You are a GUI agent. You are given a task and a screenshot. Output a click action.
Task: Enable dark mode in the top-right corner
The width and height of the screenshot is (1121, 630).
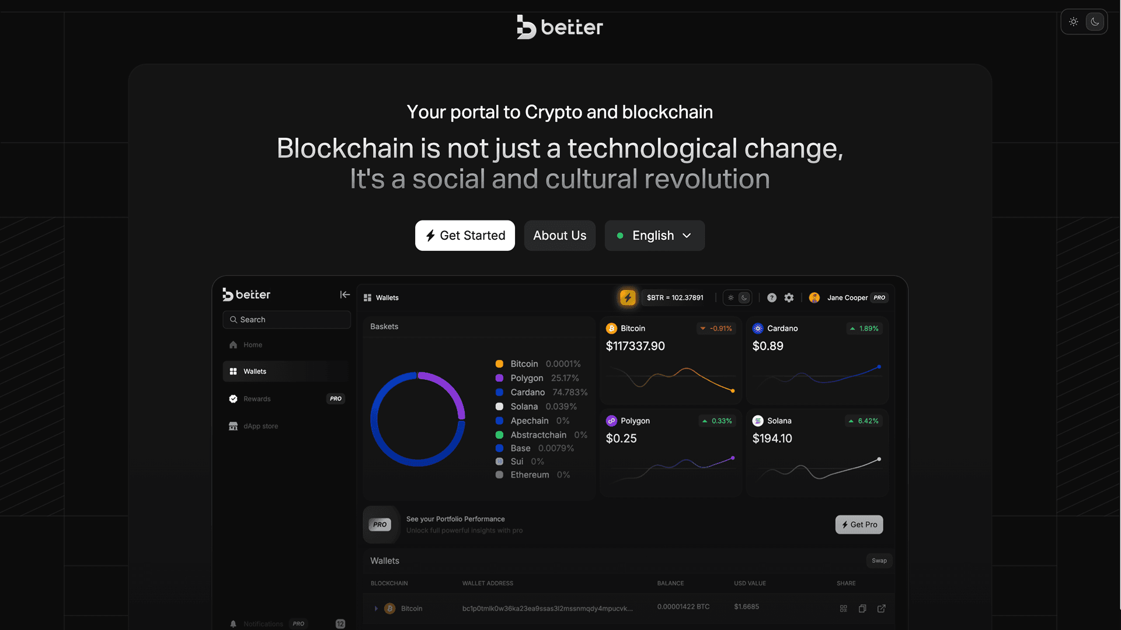tap(1095, 22)
